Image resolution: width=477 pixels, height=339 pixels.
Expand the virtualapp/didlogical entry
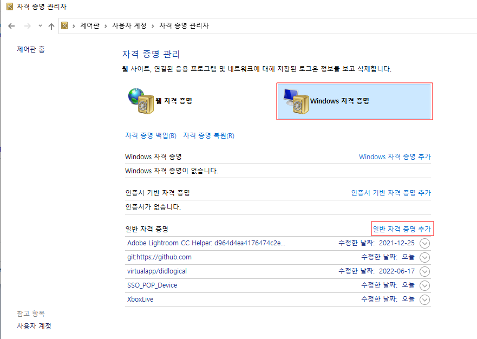425,271
